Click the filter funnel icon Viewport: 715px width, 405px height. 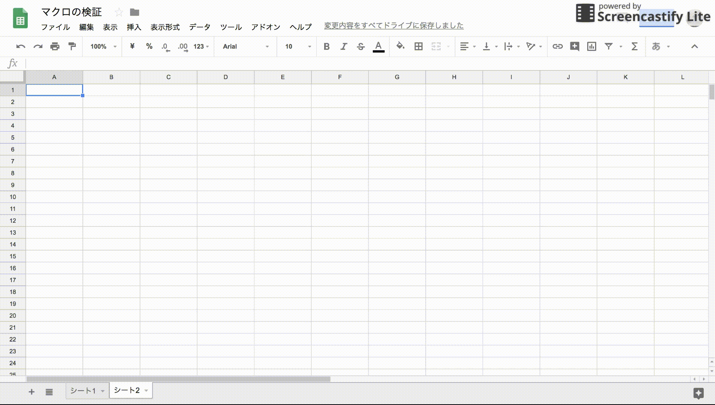click(x=609, y=46)
